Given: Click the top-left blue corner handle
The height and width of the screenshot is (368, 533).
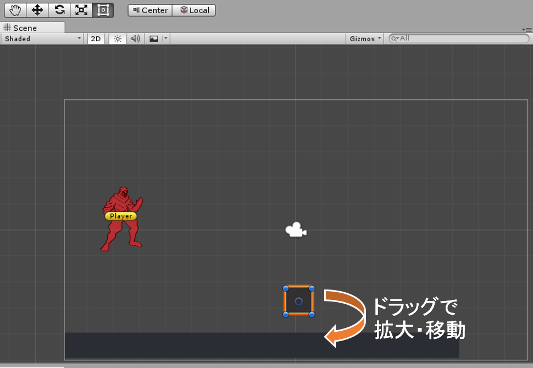Looking at the screenshot, I should click(286, 288).
